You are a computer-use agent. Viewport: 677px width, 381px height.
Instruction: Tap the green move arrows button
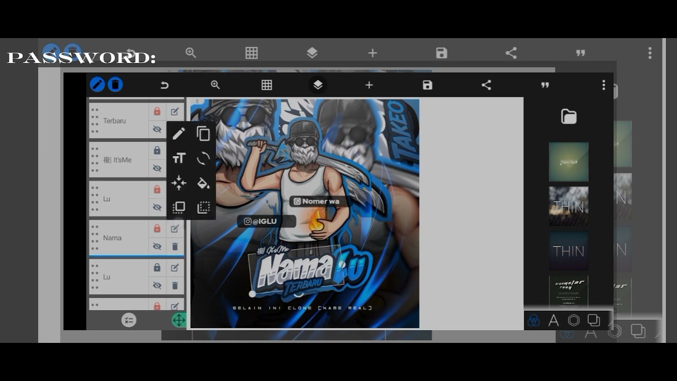tap(179, 320)
